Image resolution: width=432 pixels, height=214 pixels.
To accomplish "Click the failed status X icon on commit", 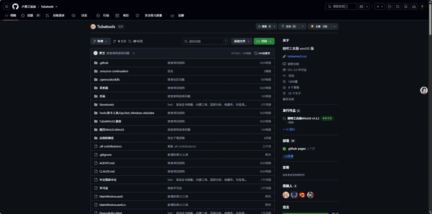I will click(134, 53).
